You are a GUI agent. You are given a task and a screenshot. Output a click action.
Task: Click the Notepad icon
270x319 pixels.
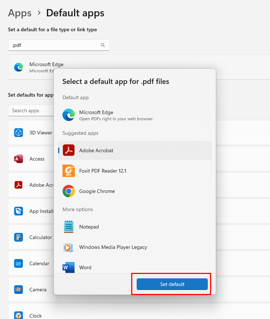(69, 227)
